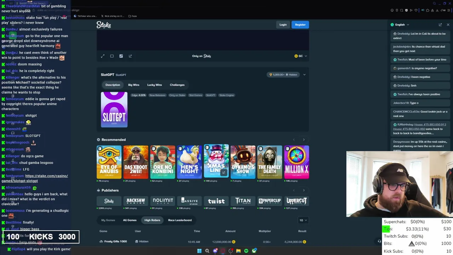Viewport: 453px width, 255px height.
Task: Select the Stake publisher tile
Action: click(x=109, y=201)
